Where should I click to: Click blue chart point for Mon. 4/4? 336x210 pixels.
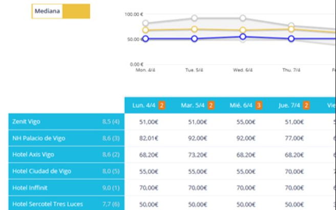click(145, 39)
